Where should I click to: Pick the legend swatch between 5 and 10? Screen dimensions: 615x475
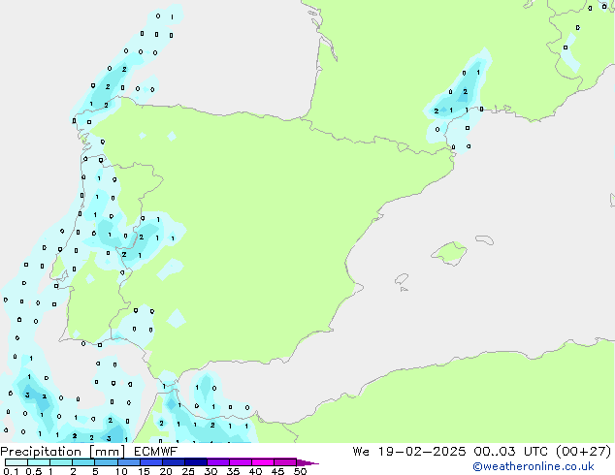(x=106, y=462)
